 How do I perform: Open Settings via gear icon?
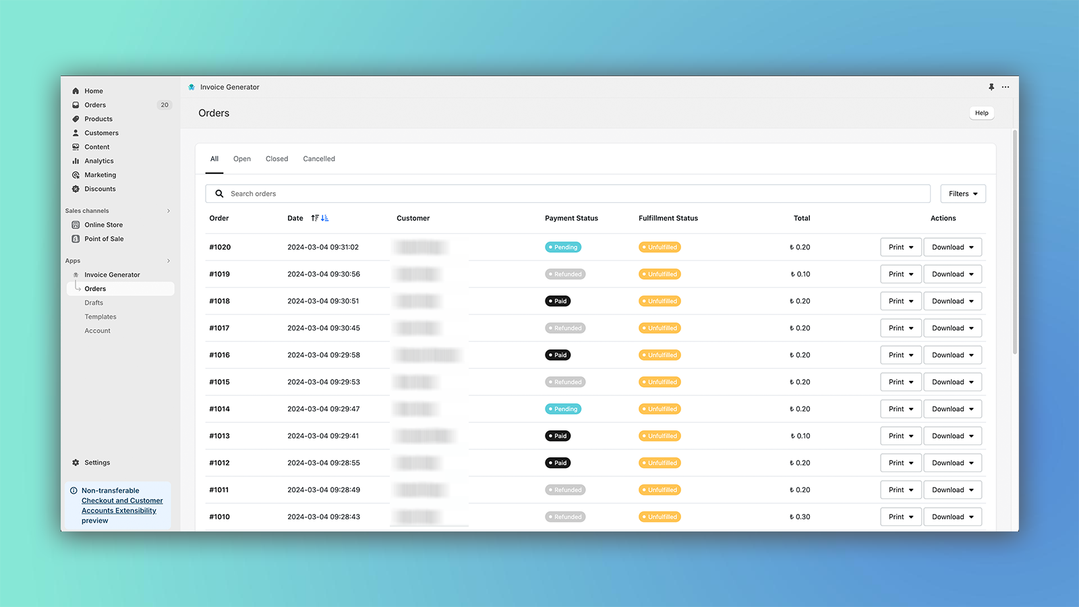point(76,463)
